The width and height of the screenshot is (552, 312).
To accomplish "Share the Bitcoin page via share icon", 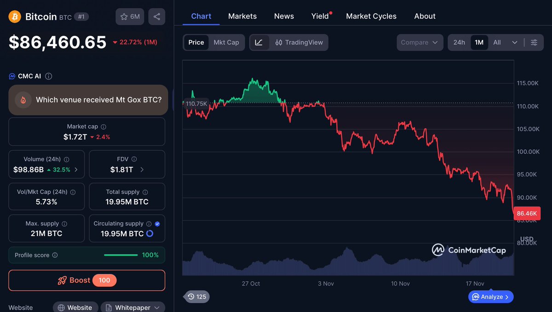I will coord(158,16).
